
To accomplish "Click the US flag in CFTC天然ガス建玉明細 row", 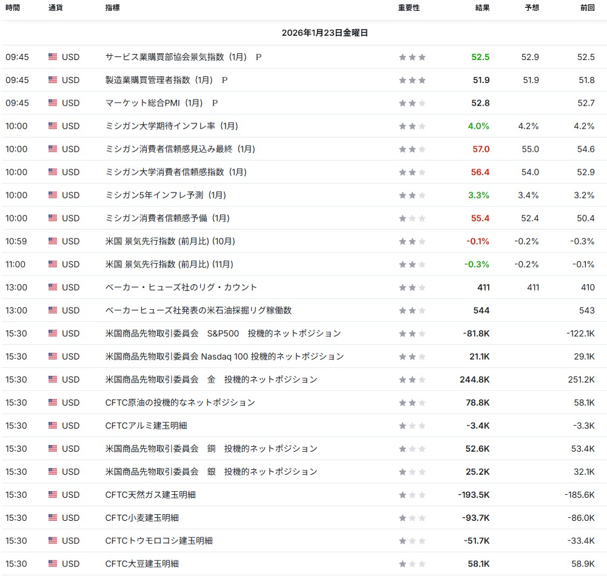I will [x=53, y=495].
